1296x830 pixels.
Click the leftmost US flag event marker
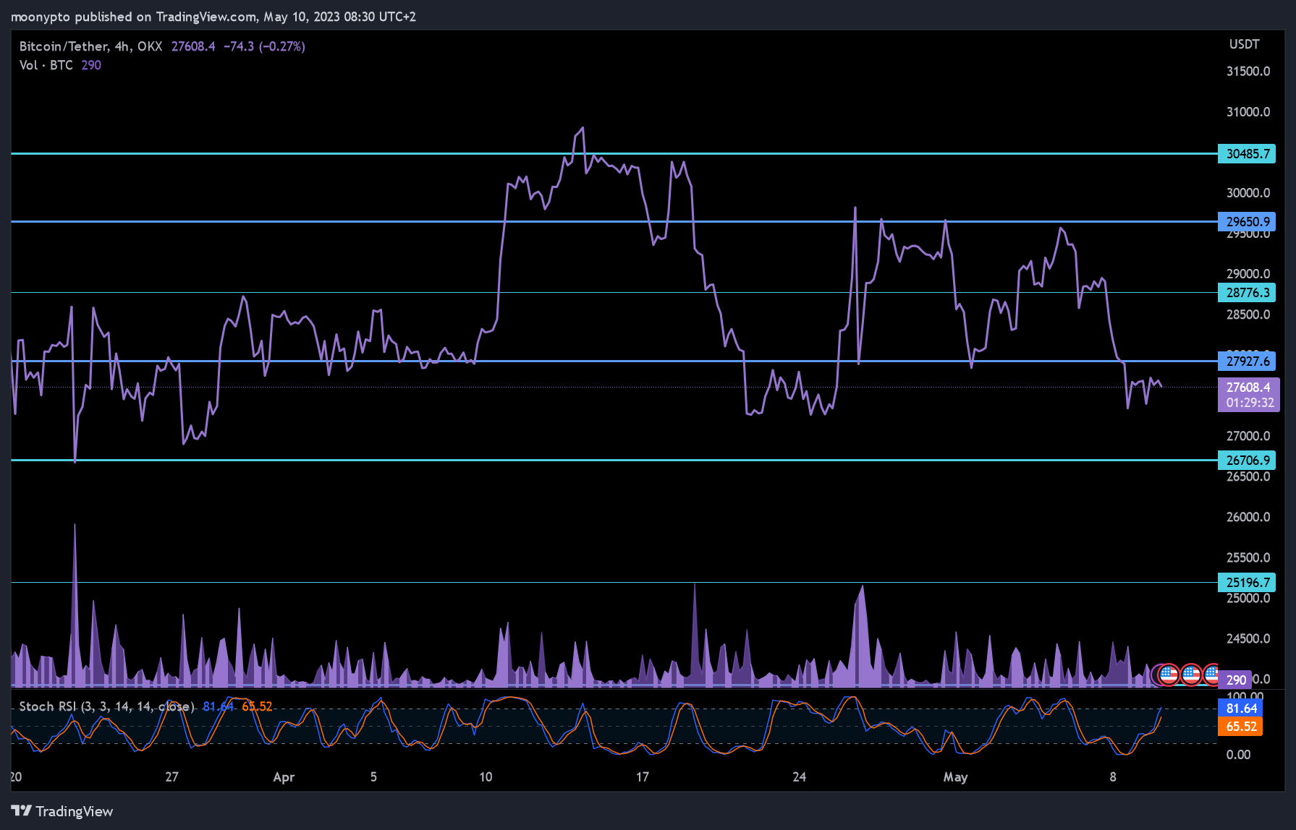coord(1169,675)
